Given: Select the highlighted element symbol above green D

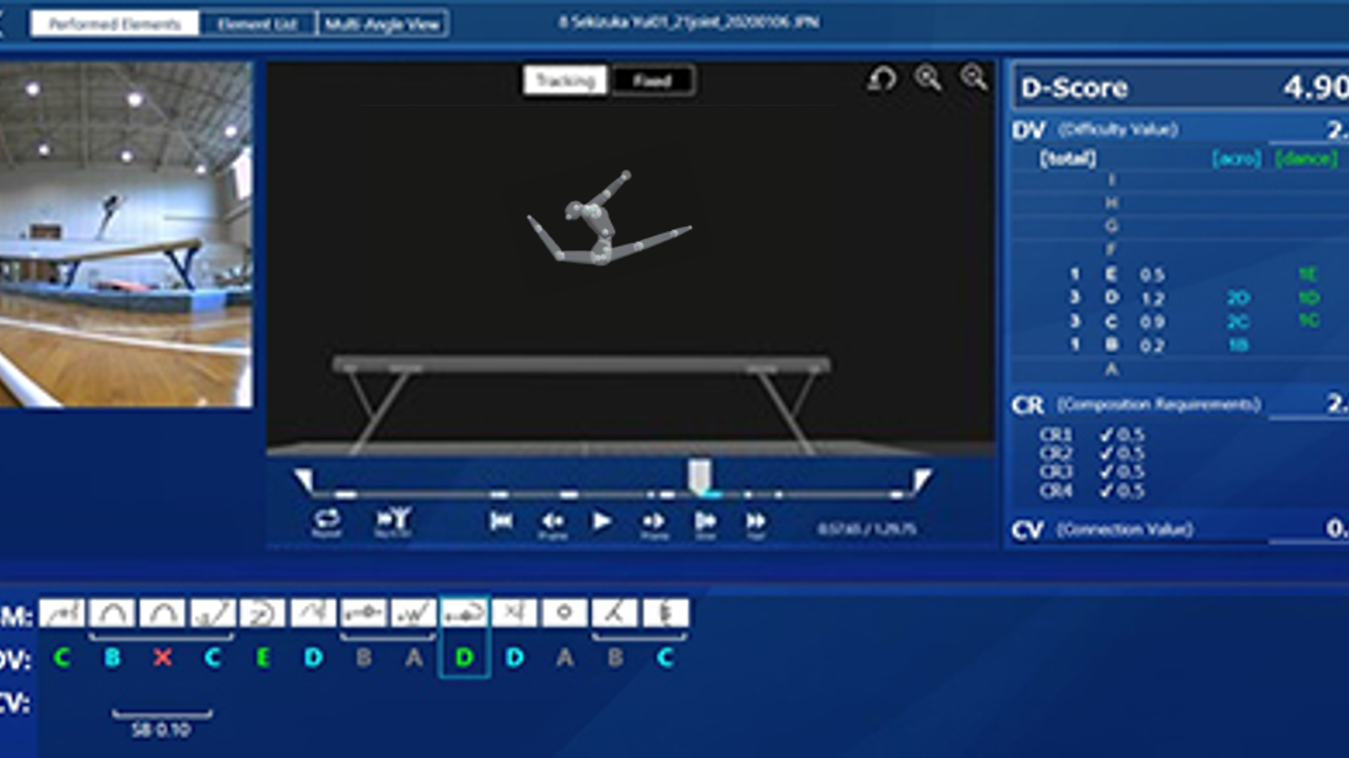Looking at the screenshot, I should pos(464,614).
